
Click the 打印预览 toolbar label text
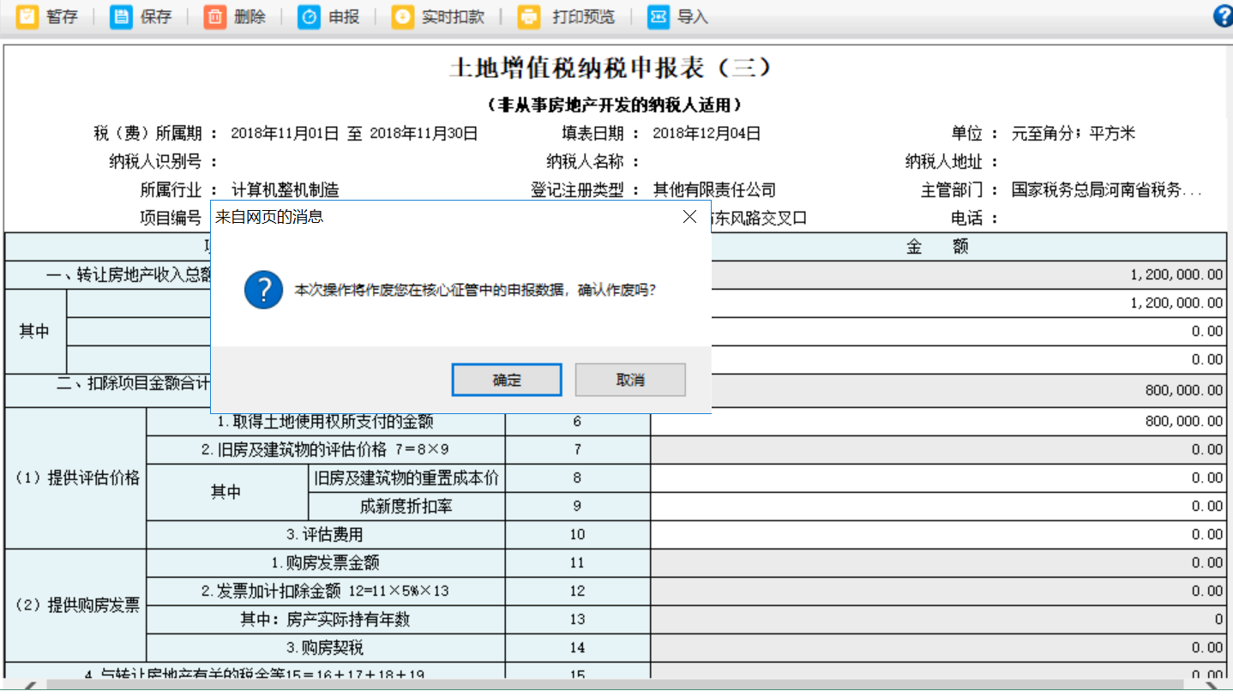click(x=583, y=16)
